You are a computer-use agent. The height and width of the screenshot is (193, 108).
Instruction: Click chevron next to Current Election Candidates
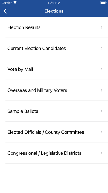[101, 48]
